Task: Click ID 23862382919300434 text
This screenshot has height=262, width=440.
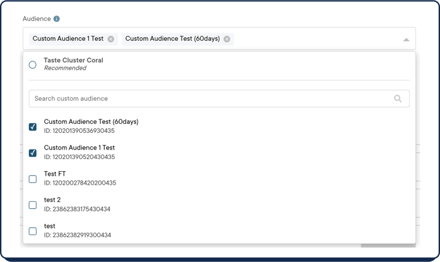Action: (x=77, y=235)
